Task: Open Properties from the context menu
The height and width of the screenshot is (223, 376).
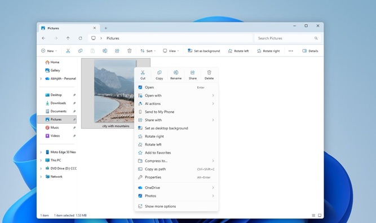Action: click(x=176, y=177)
